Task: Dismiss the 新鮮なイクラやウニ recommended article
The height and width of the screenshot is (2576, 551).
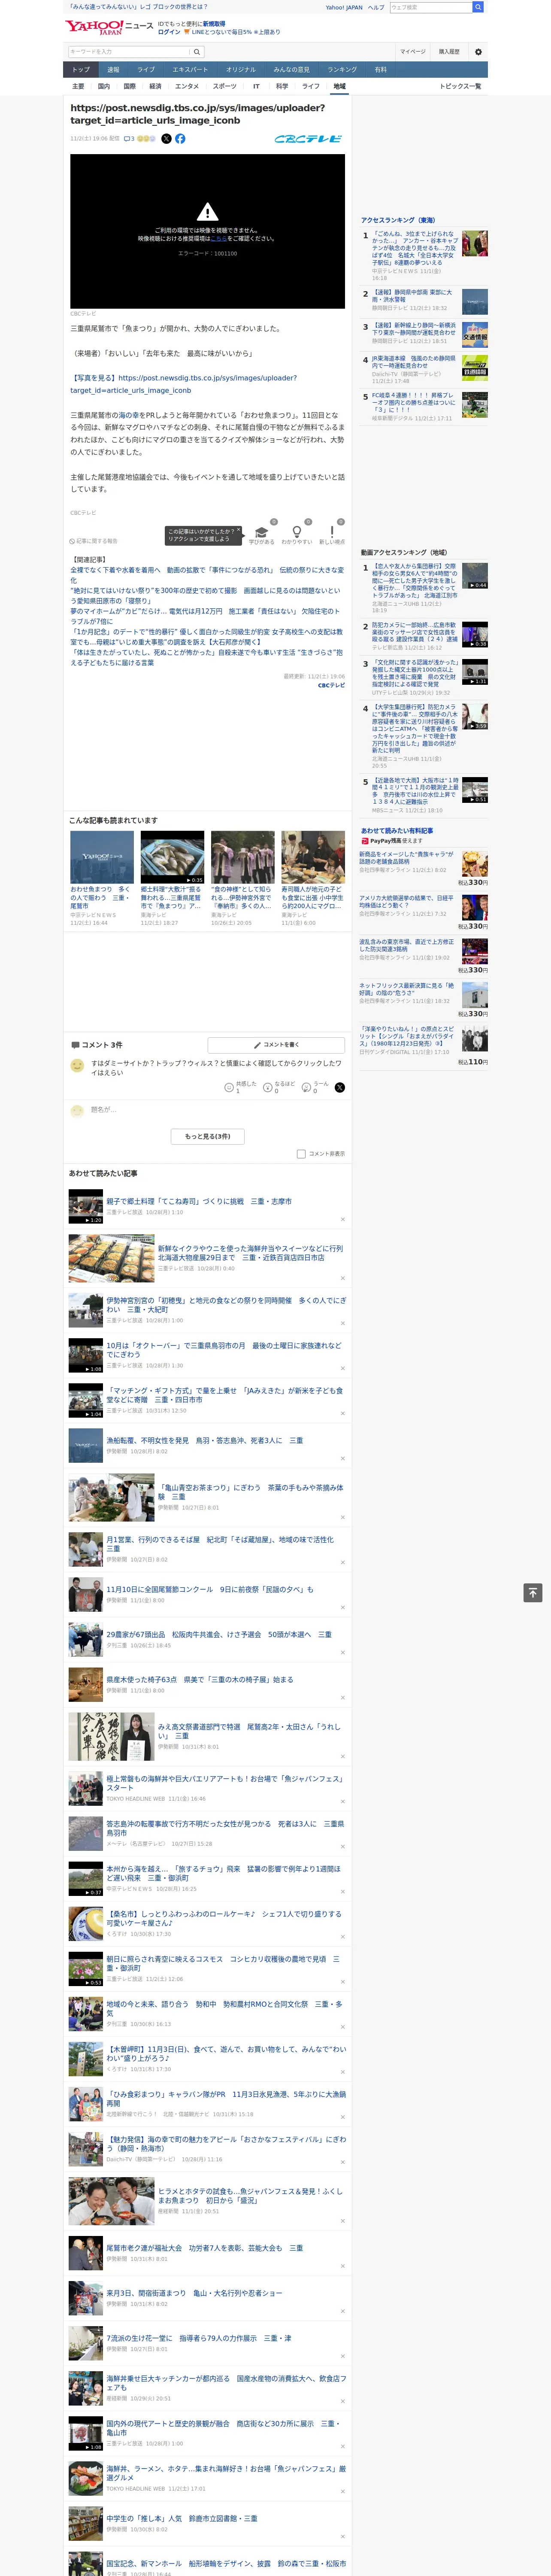Action: 343,1278
